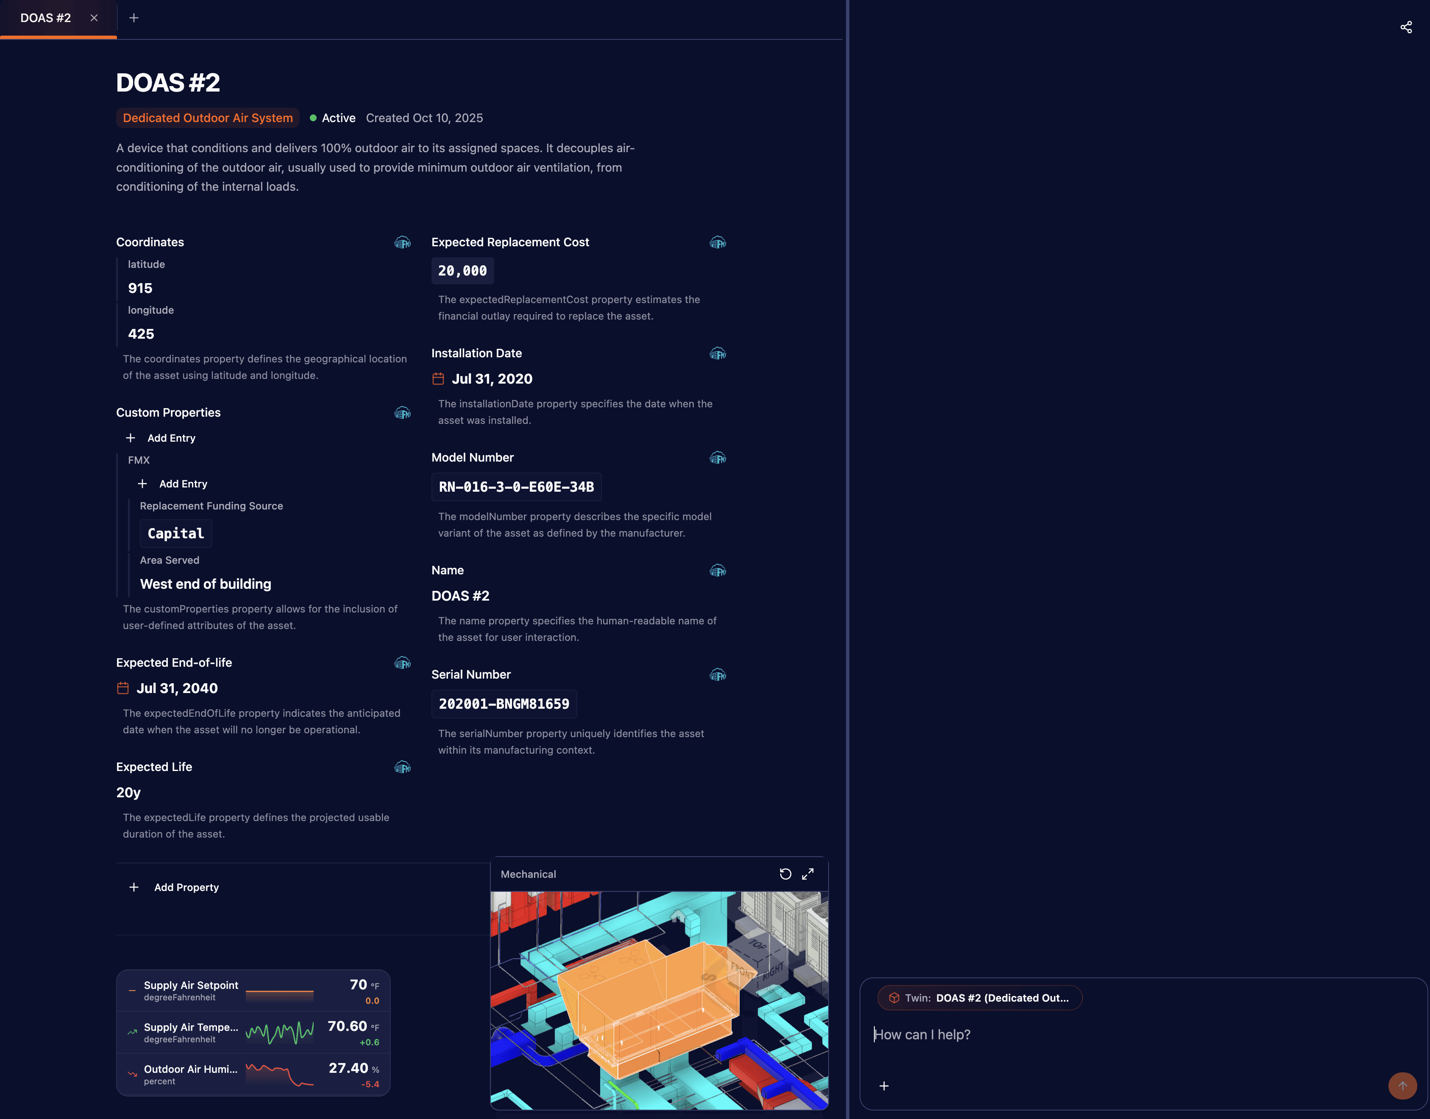Expand the Mechanical viewer to fullscreen

coord(808,874)
